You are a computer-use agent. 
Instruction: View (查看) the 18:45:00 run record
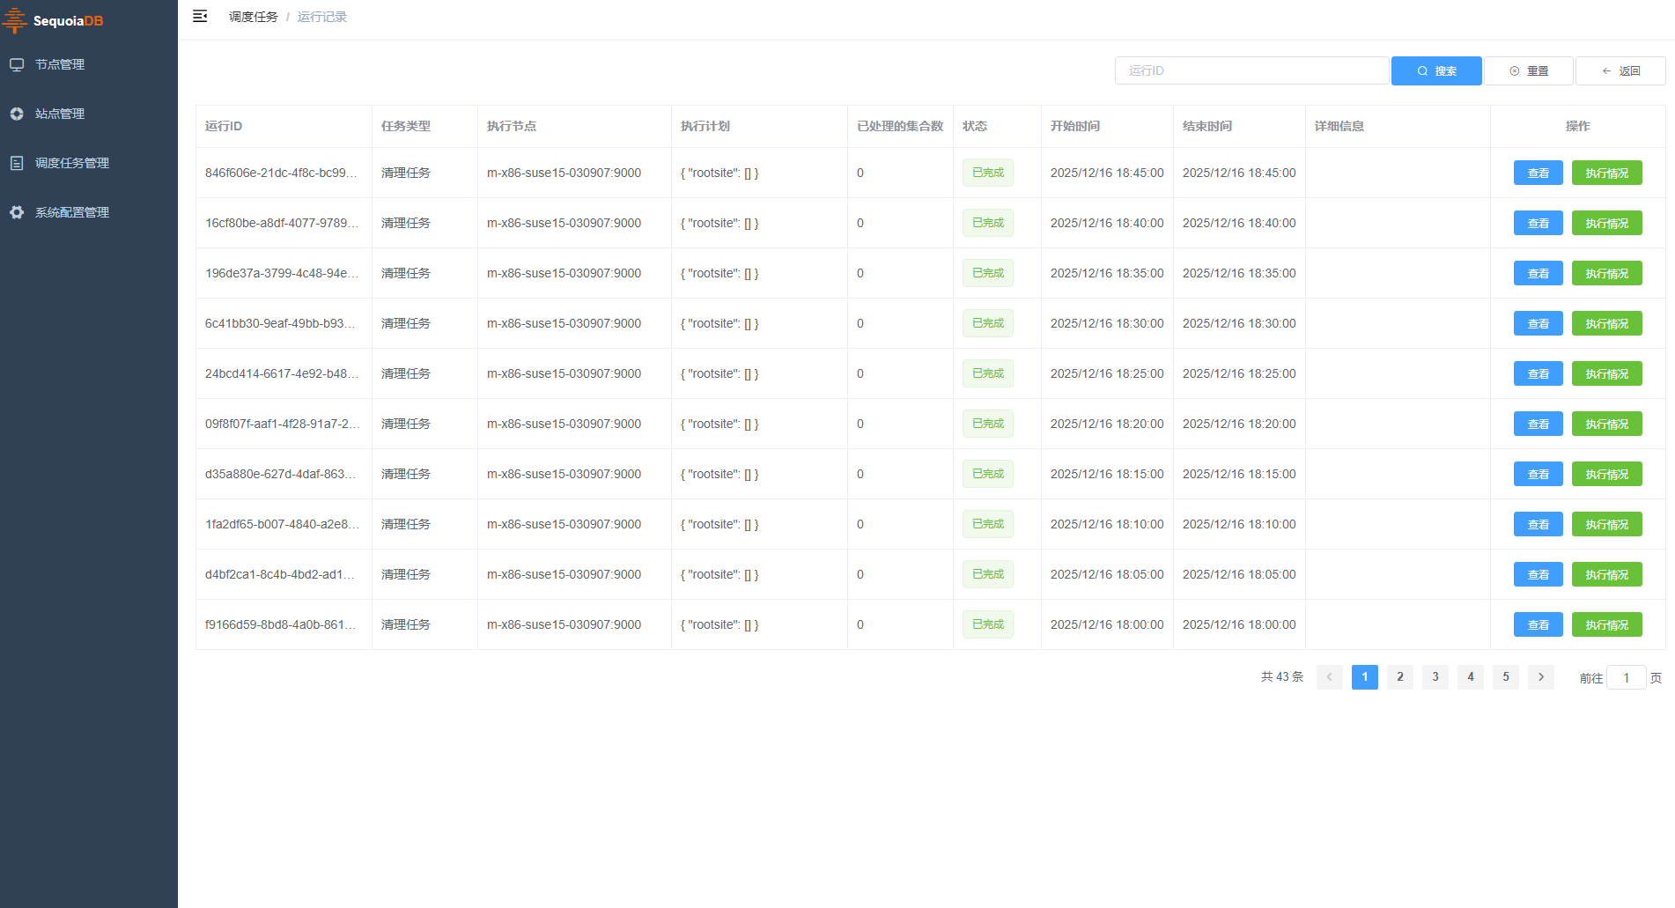(x=1538, y=173)
